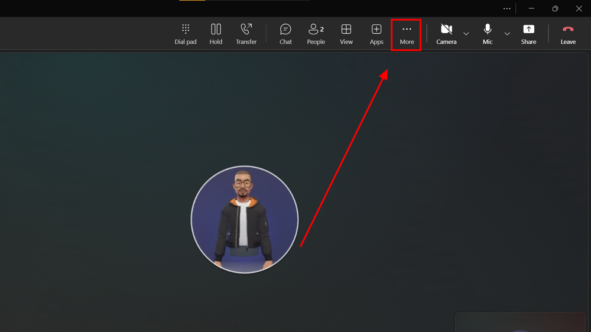The width and height of the screenshot is (591, 332).
Task: Click the Transfer call icon
Action: (x=246, y=34)
